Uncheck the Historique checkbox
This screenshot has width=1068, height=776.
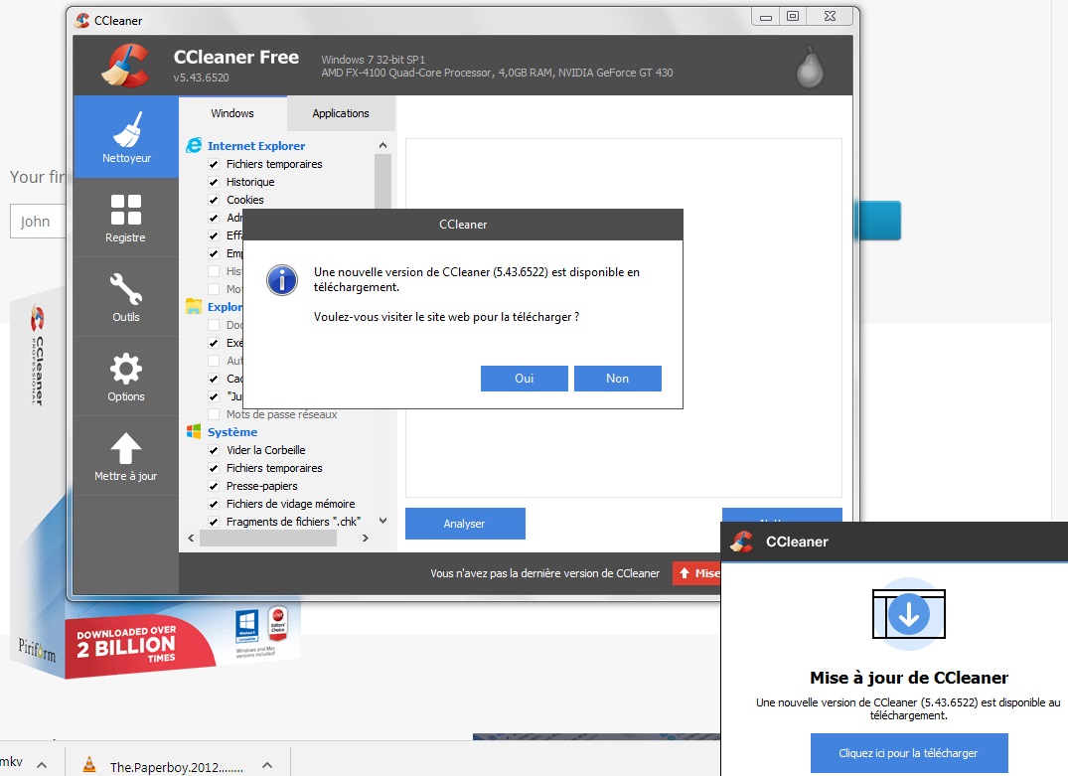[x=214, y=182]
